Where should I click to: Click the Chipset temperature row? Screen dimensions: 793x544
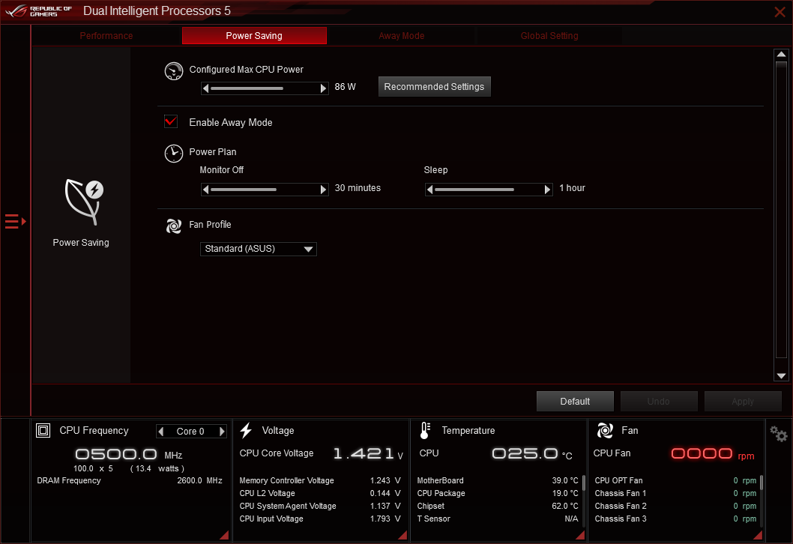pyautogui.click(x=498, y=506)
